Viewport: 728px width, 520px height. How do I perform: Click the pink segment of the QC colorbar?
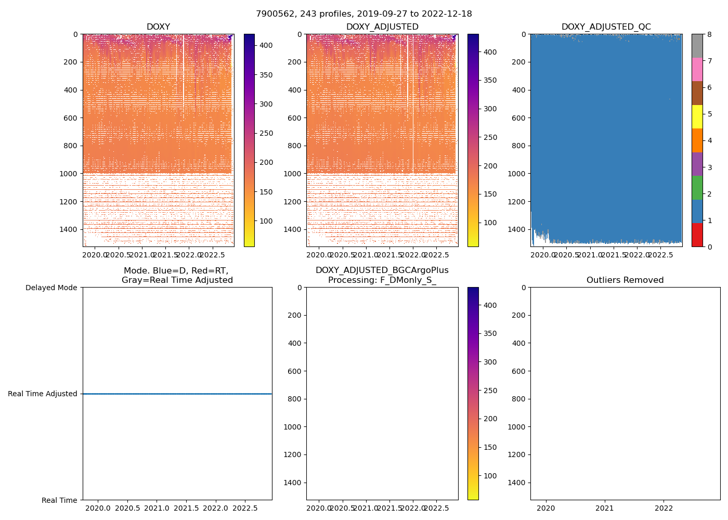(x=697, y=69)
